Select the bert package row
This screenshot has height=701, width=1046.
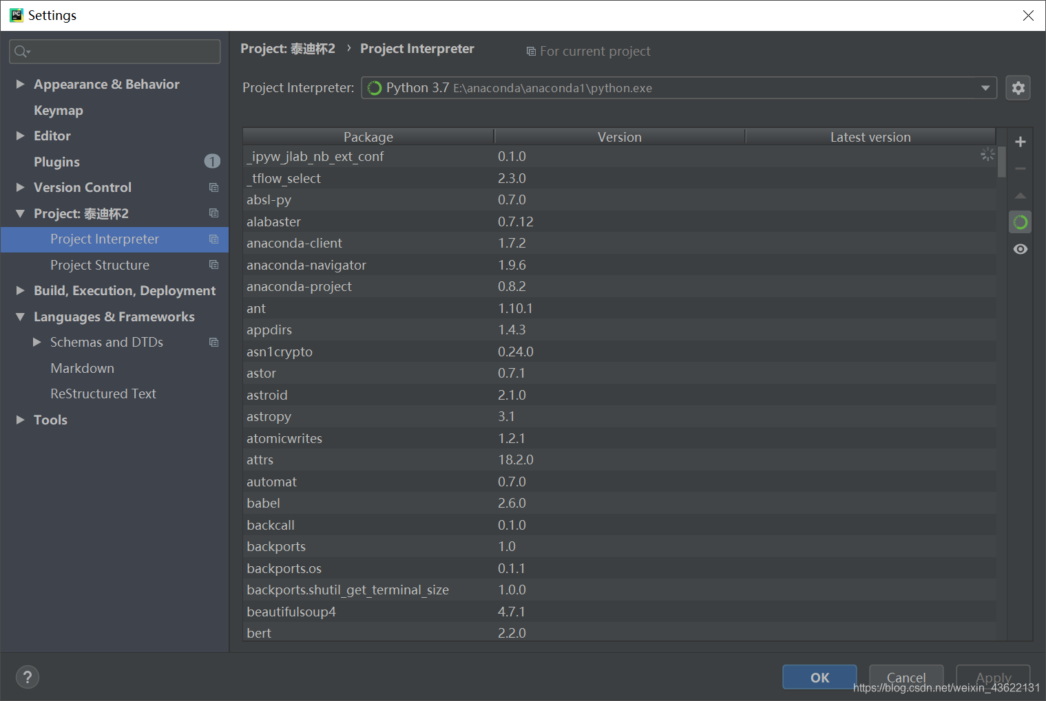[620, 632]
